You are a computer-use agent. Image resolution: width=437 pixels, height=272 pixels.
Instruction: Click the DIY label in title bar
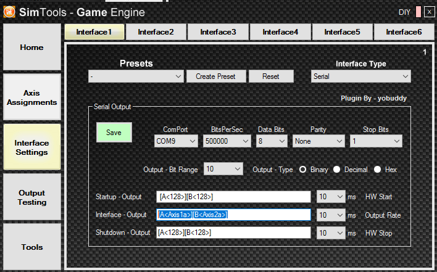(x=405, y=12)
